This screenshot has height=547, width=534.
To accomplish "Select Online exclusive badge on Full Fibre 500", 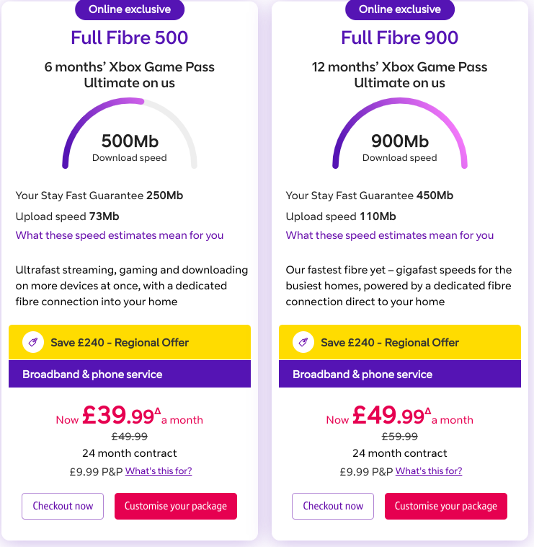I will click(130, 9).
